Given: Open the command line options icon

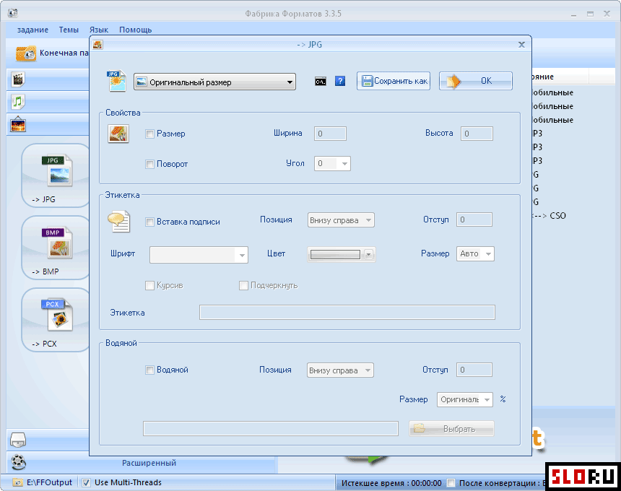Looking at the screenshot, I should point(321,82).
